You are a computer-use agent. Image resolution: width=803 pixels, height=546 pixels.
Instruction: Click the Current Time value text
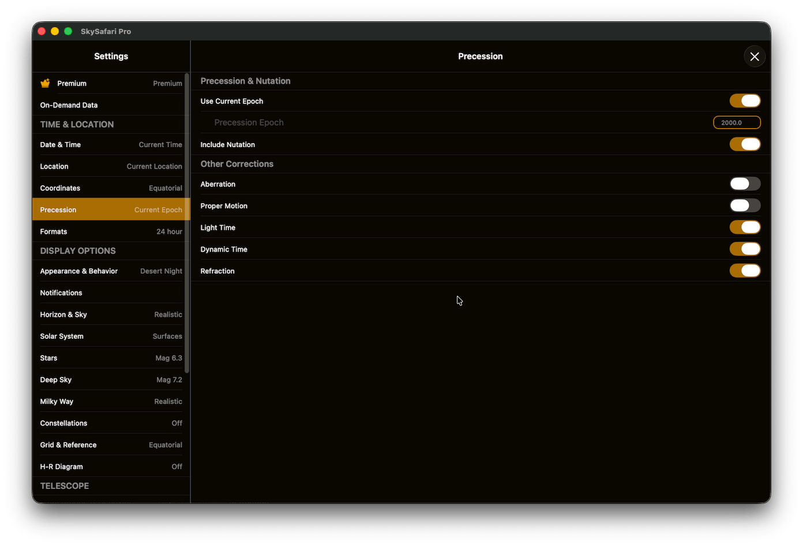[x=160, y=145]
